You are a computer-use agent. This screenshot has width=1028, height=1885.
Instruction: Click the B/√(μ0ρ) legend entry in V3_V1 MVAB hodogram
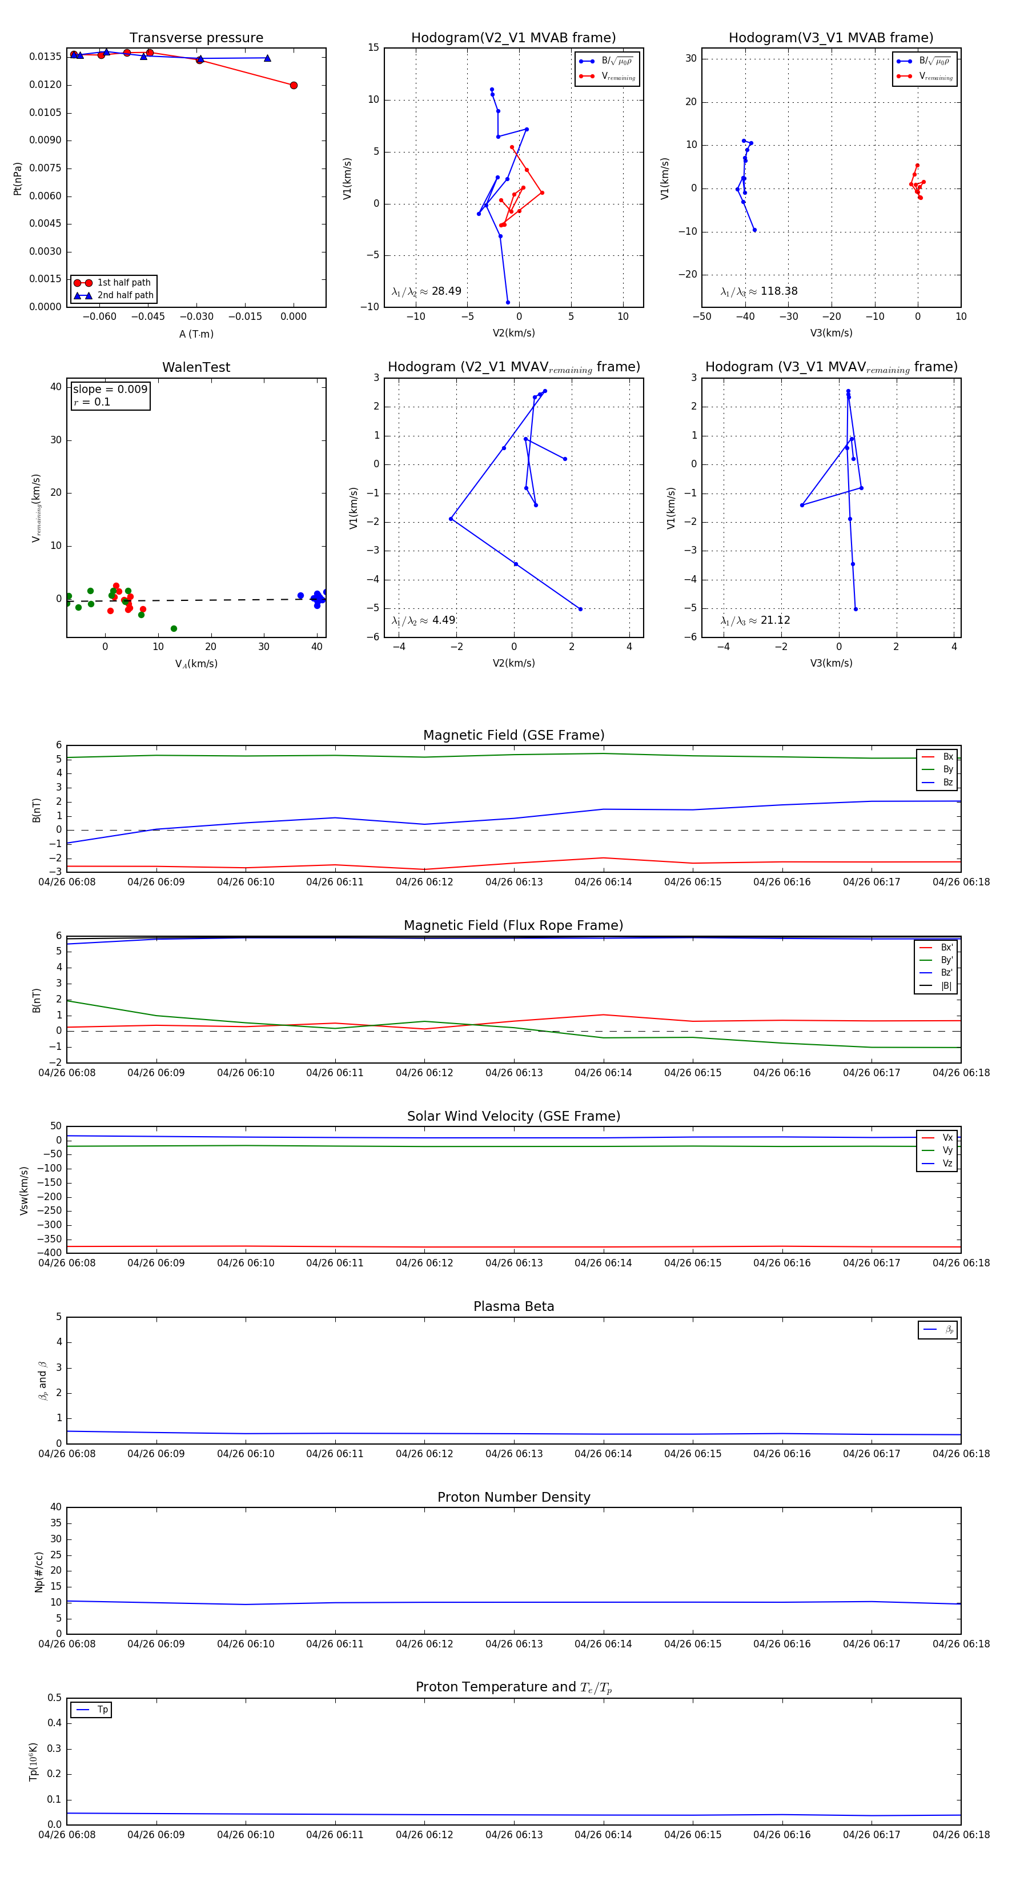[924, 62]
